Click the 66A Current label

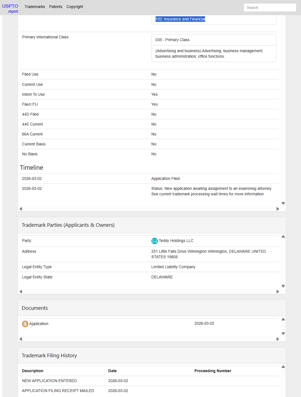[32, 134]
